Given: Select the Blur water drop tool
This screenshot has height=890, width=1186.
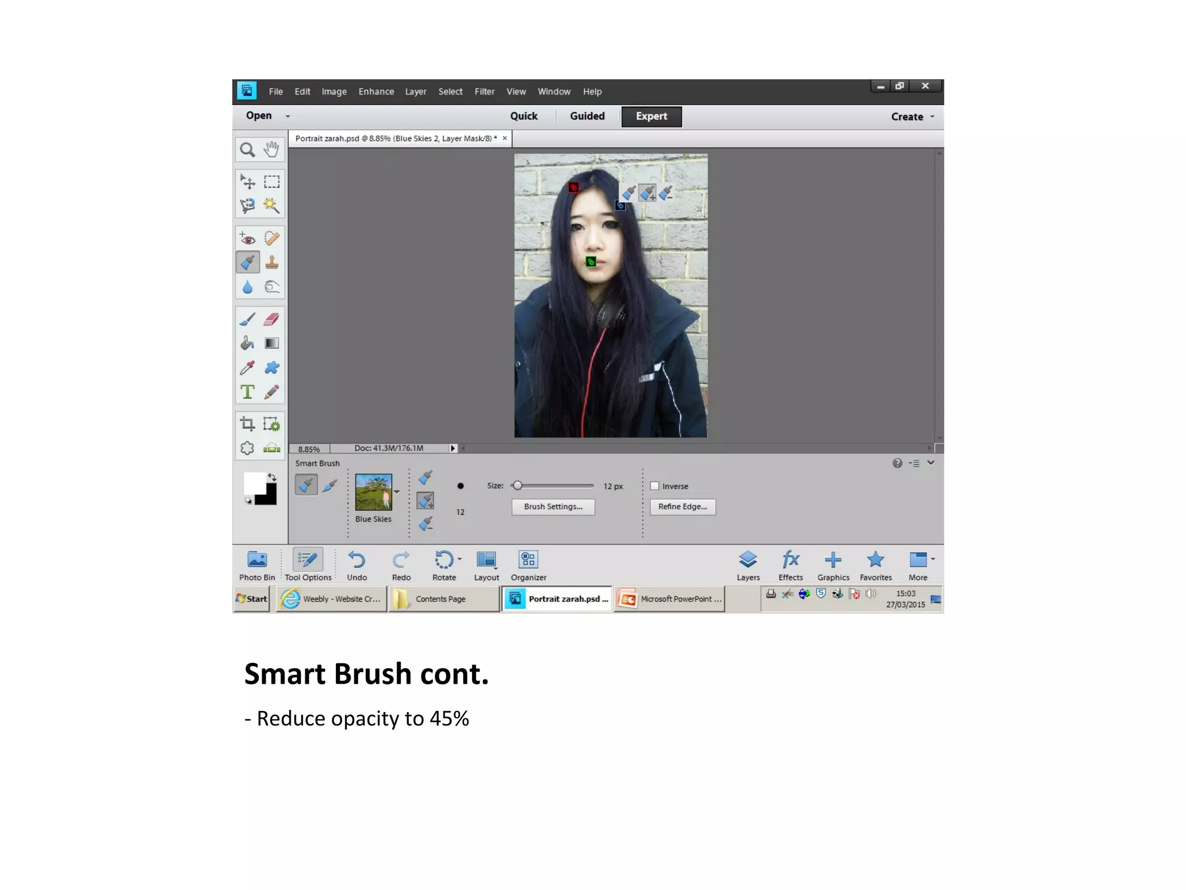Looking at the screenshot, I should (247, 287).
